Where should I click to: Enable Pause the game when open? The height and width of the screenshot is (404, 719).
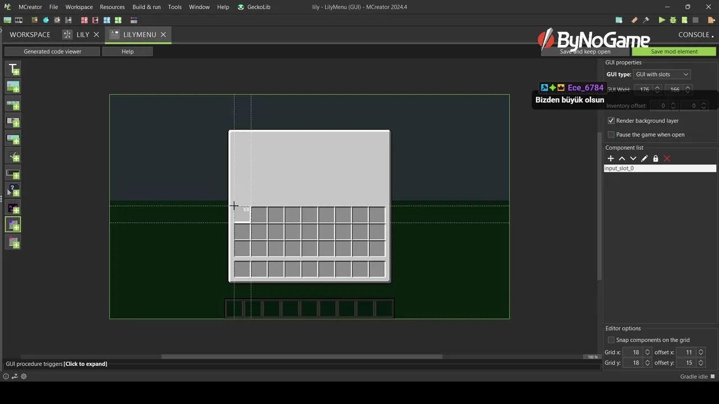611,135
